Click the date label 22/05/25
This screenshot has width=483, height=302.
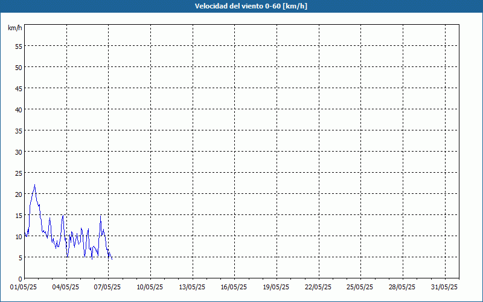click(318, 288)
